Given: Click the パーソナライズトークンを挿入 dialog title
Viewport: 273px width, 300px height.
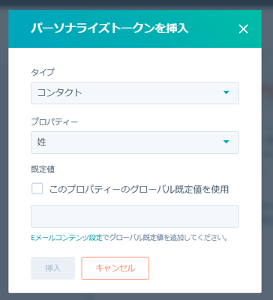Looking at the screenshot, I should [x=109, y=28].
